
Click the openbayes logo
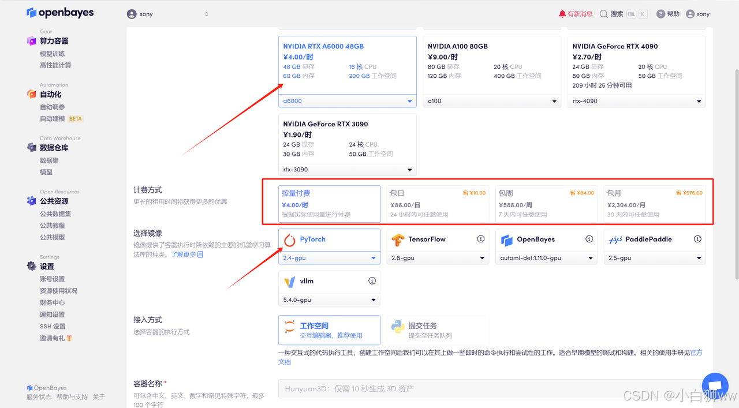click(60, 13)
